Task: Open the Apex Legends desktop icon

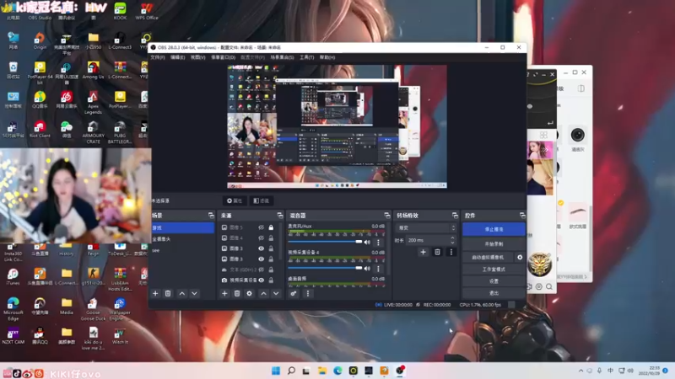Action: 93,102
